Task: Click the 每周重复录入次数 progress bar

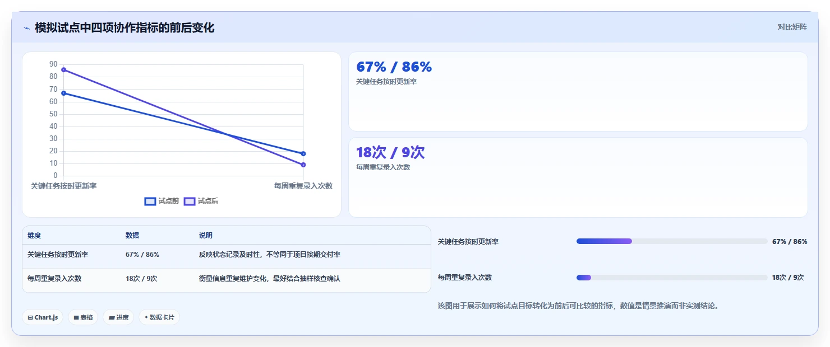Action: (x=672, y=278)
